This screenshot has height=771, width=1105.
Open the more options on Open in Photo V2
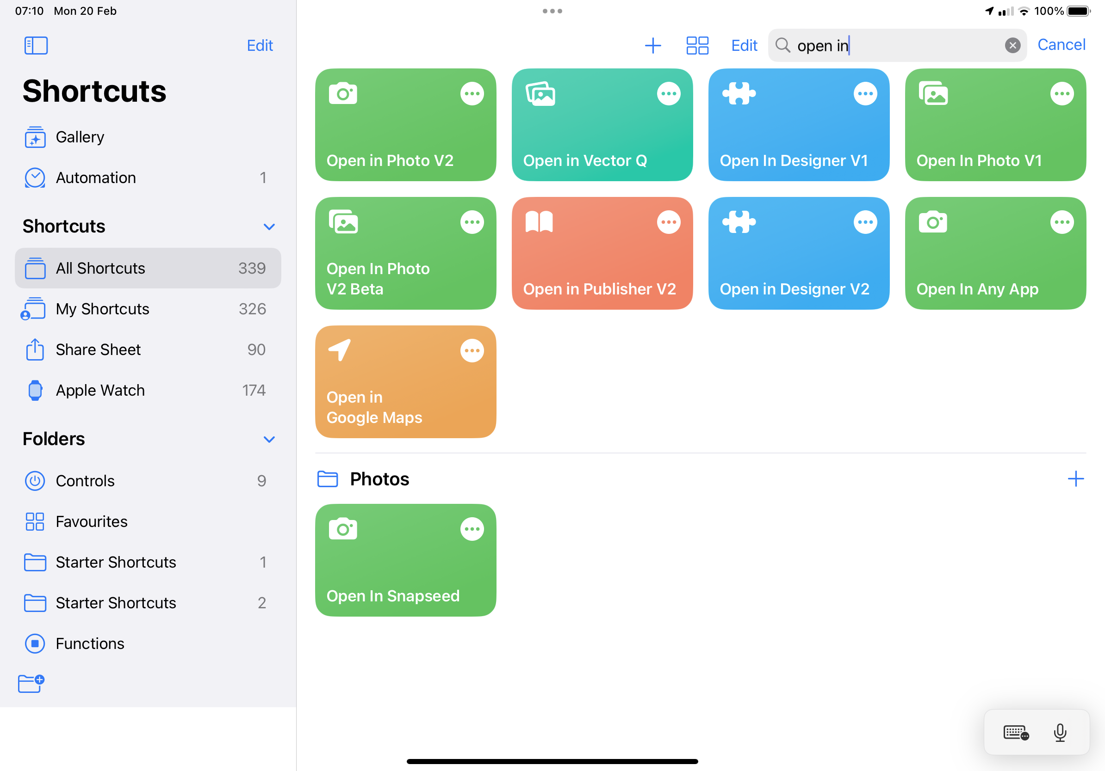tap(472, 94)
